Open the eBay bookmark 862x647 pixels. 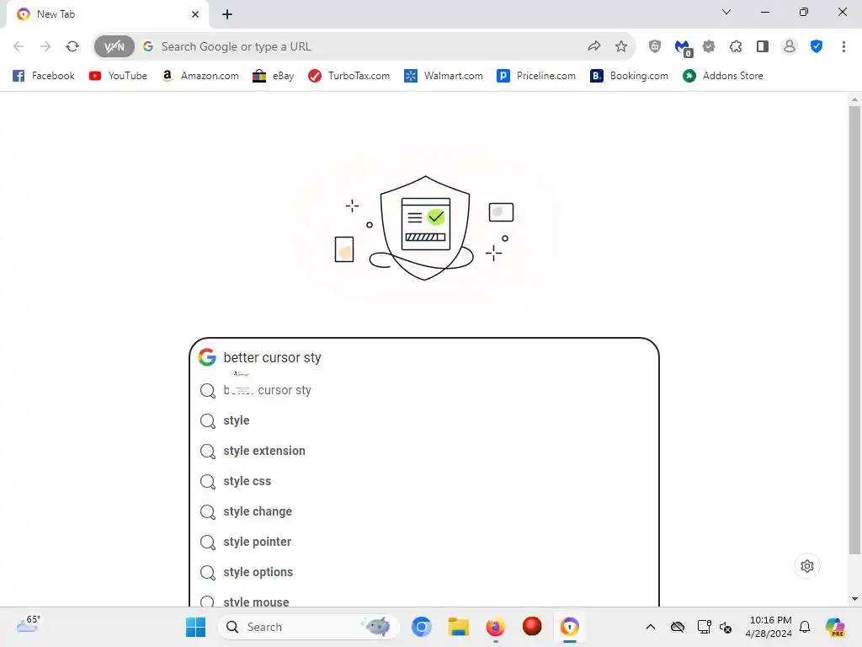pos(274,76)
